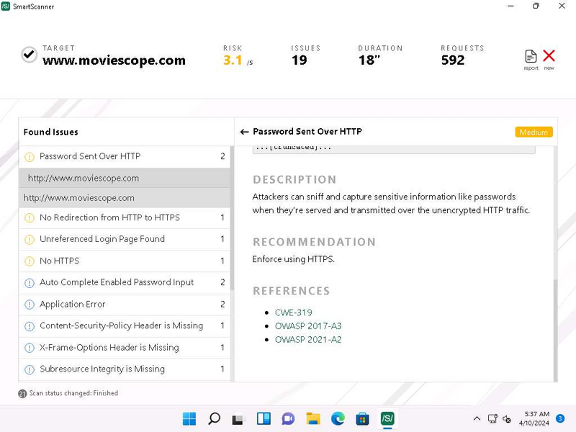This screenshot has width=576, height=432.
Task: Expand X-Frame-Options Header is Missing
Action: coord(124,348)
